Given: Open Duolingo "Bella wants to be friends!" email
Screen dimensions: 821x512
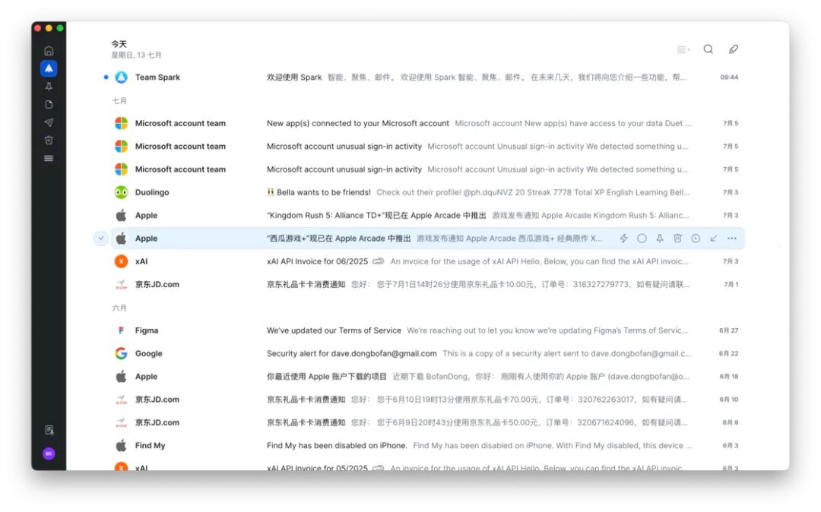Looking at the screenshot, I should (x=427, y=192).
